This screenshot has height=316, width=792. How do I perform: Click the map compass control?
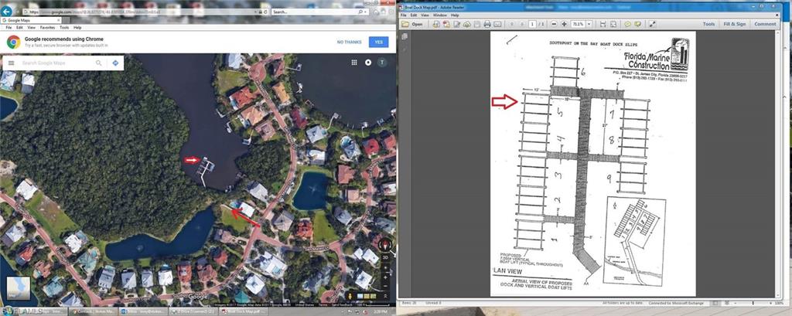[x=385, y=246]
